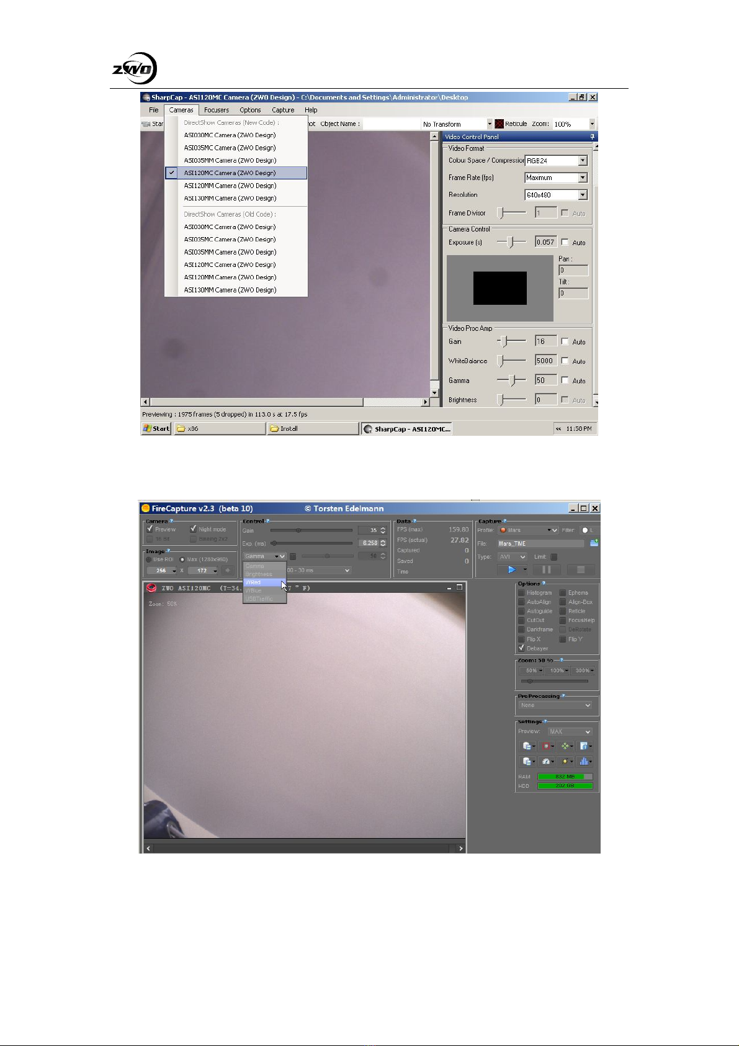This screenshot has width=739, height=1046.
Task: Switch to SharpCap in the taskbar
Action: (407, 428)
